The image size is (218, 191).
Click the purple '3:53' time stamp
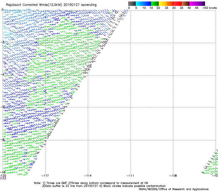pos(3,178)
